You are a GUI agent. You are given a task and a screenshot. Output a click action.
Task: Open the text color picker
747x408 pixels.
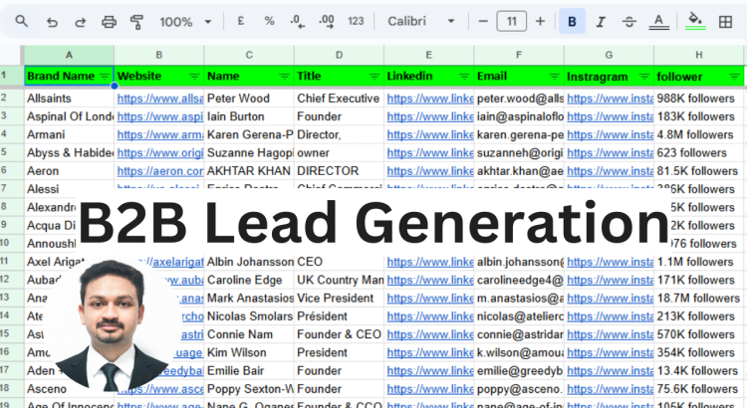[x=659, y=22]
